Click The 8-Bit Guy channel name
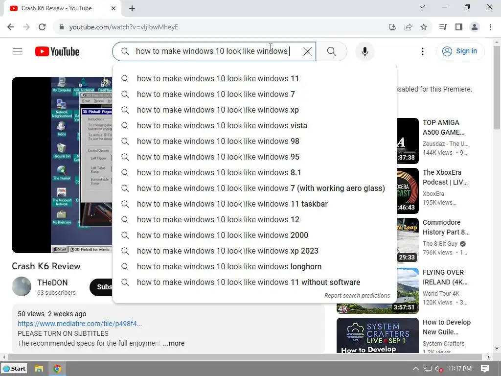The width and height of the screenshot is (501, 376). point(440,244)
